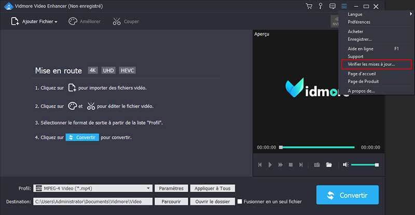This screenshot has height=215, width=415.
Task: Click the shopping cart purchase icon
Action: (309, 6)
